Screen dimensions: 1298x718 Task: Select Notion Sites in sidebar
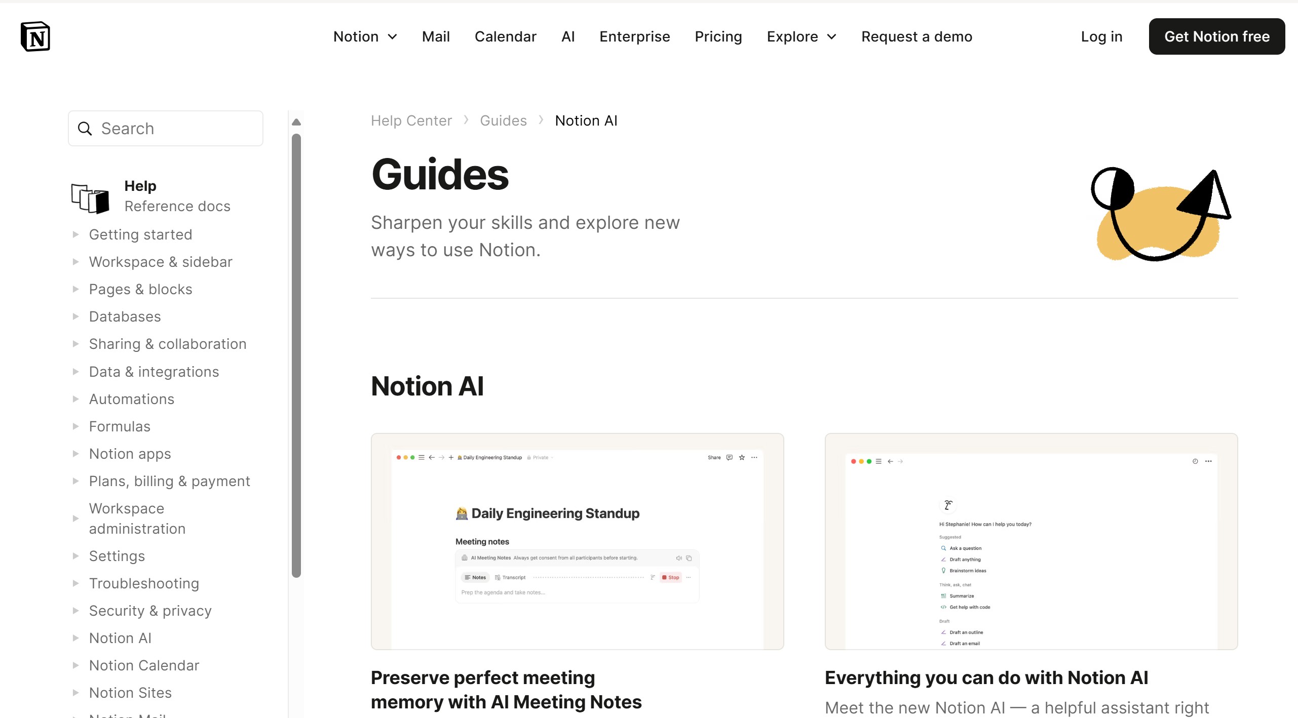(130, 693)
